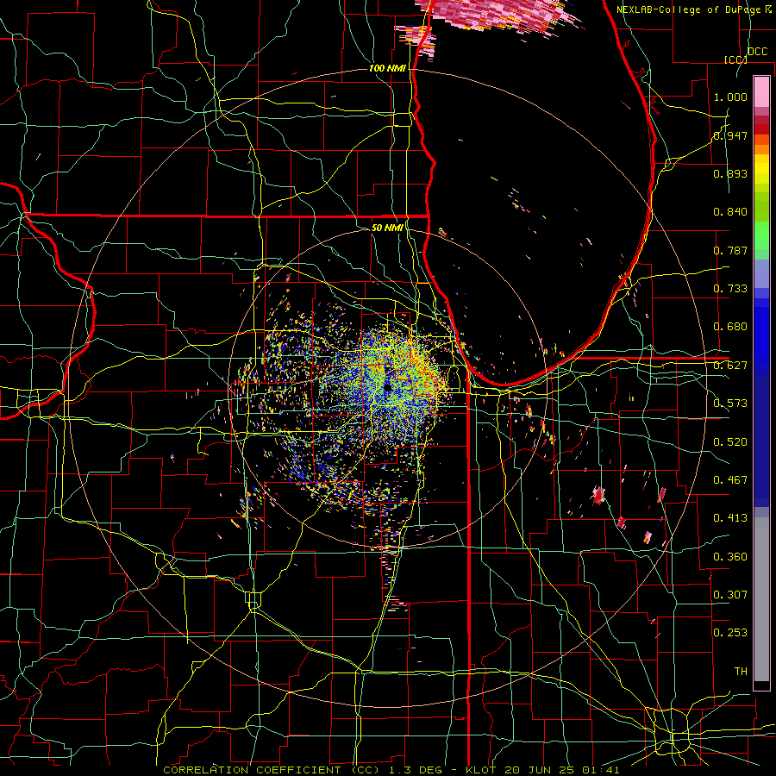Click the "DCC" label above the color bar
Screen dimensions: 776x776
(757, 52)
